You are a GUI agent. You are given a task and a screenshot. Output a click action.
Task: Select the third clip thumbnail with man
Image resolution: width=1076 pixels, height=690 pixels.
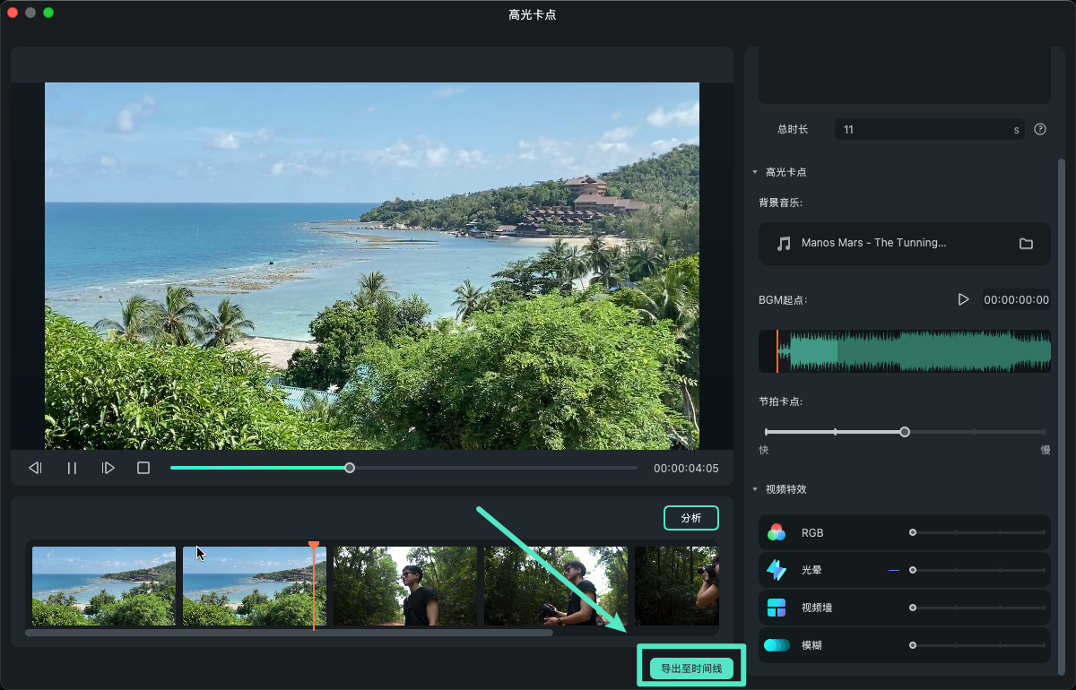pos(405,586)
